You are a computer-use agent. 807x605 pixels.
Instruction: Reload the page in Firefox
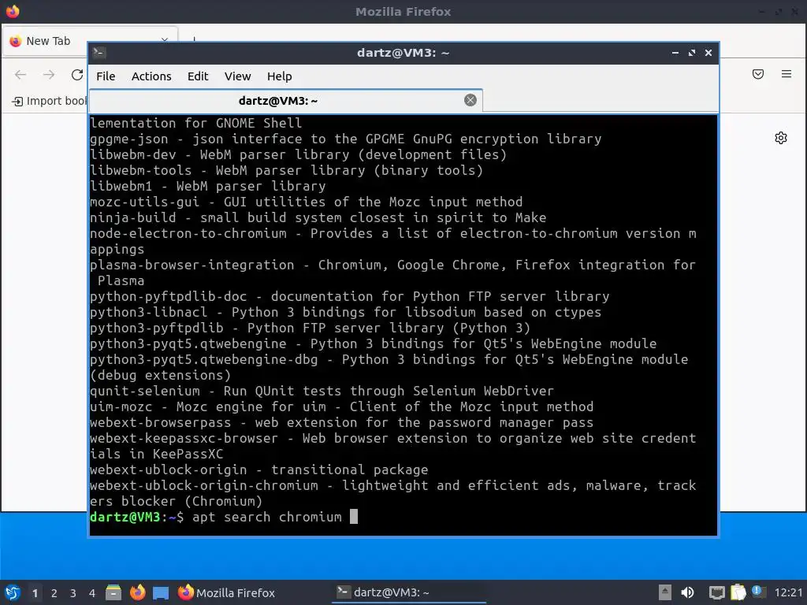pyautogui.click(x=77, y=75)
